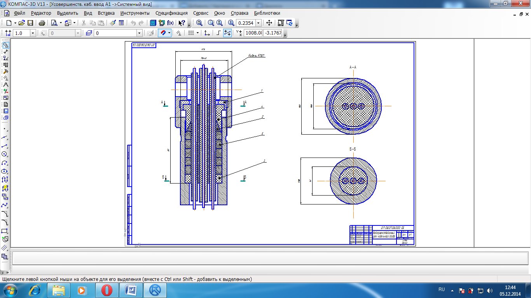Create a new document with the blank-page icon

pos(9,23)
